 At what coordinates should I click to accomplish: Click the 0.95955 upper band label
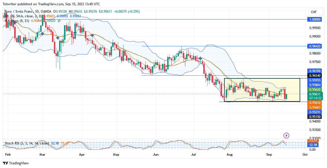[x=314, y=80]
